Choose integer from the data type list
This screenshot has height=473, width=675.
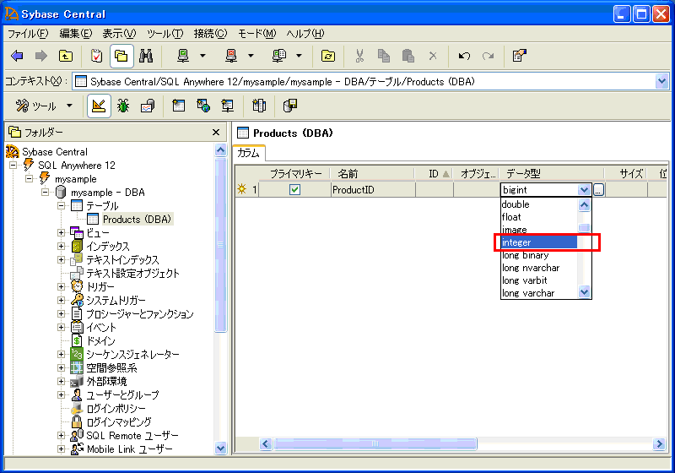click(538, 242)
